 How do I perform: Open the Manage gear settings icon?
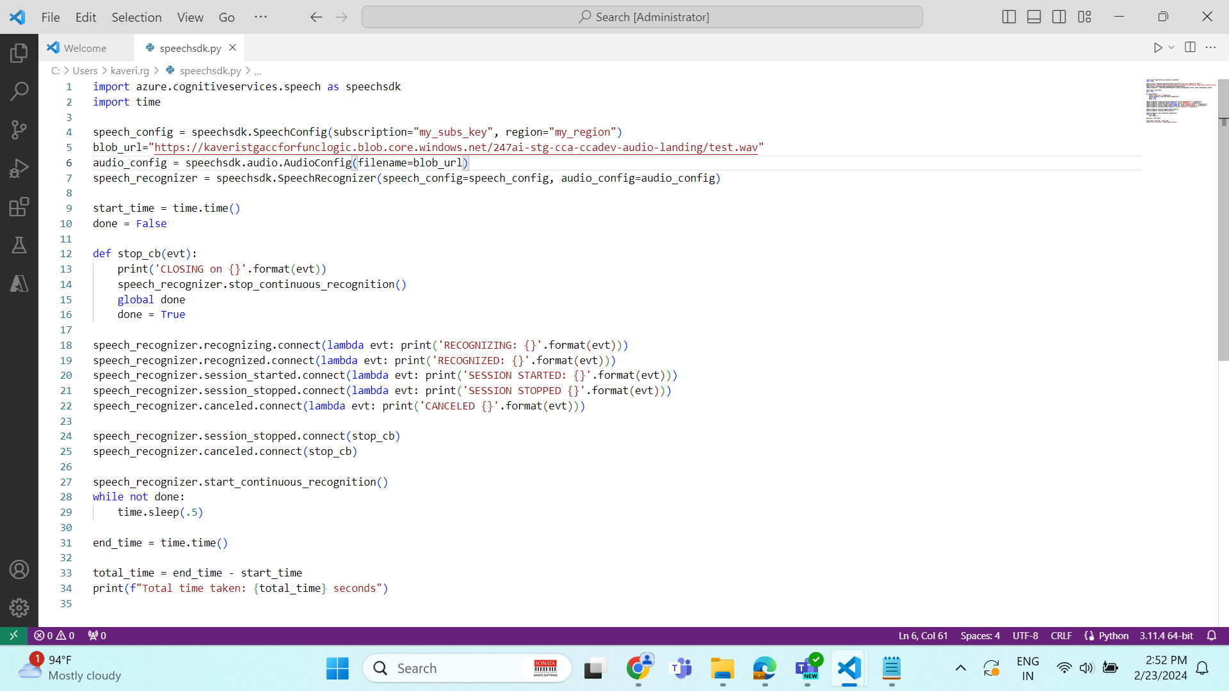tap(19, 607)
